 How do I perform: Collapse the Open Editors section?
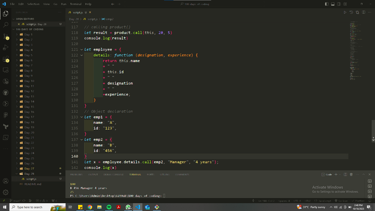pos(14,19)
